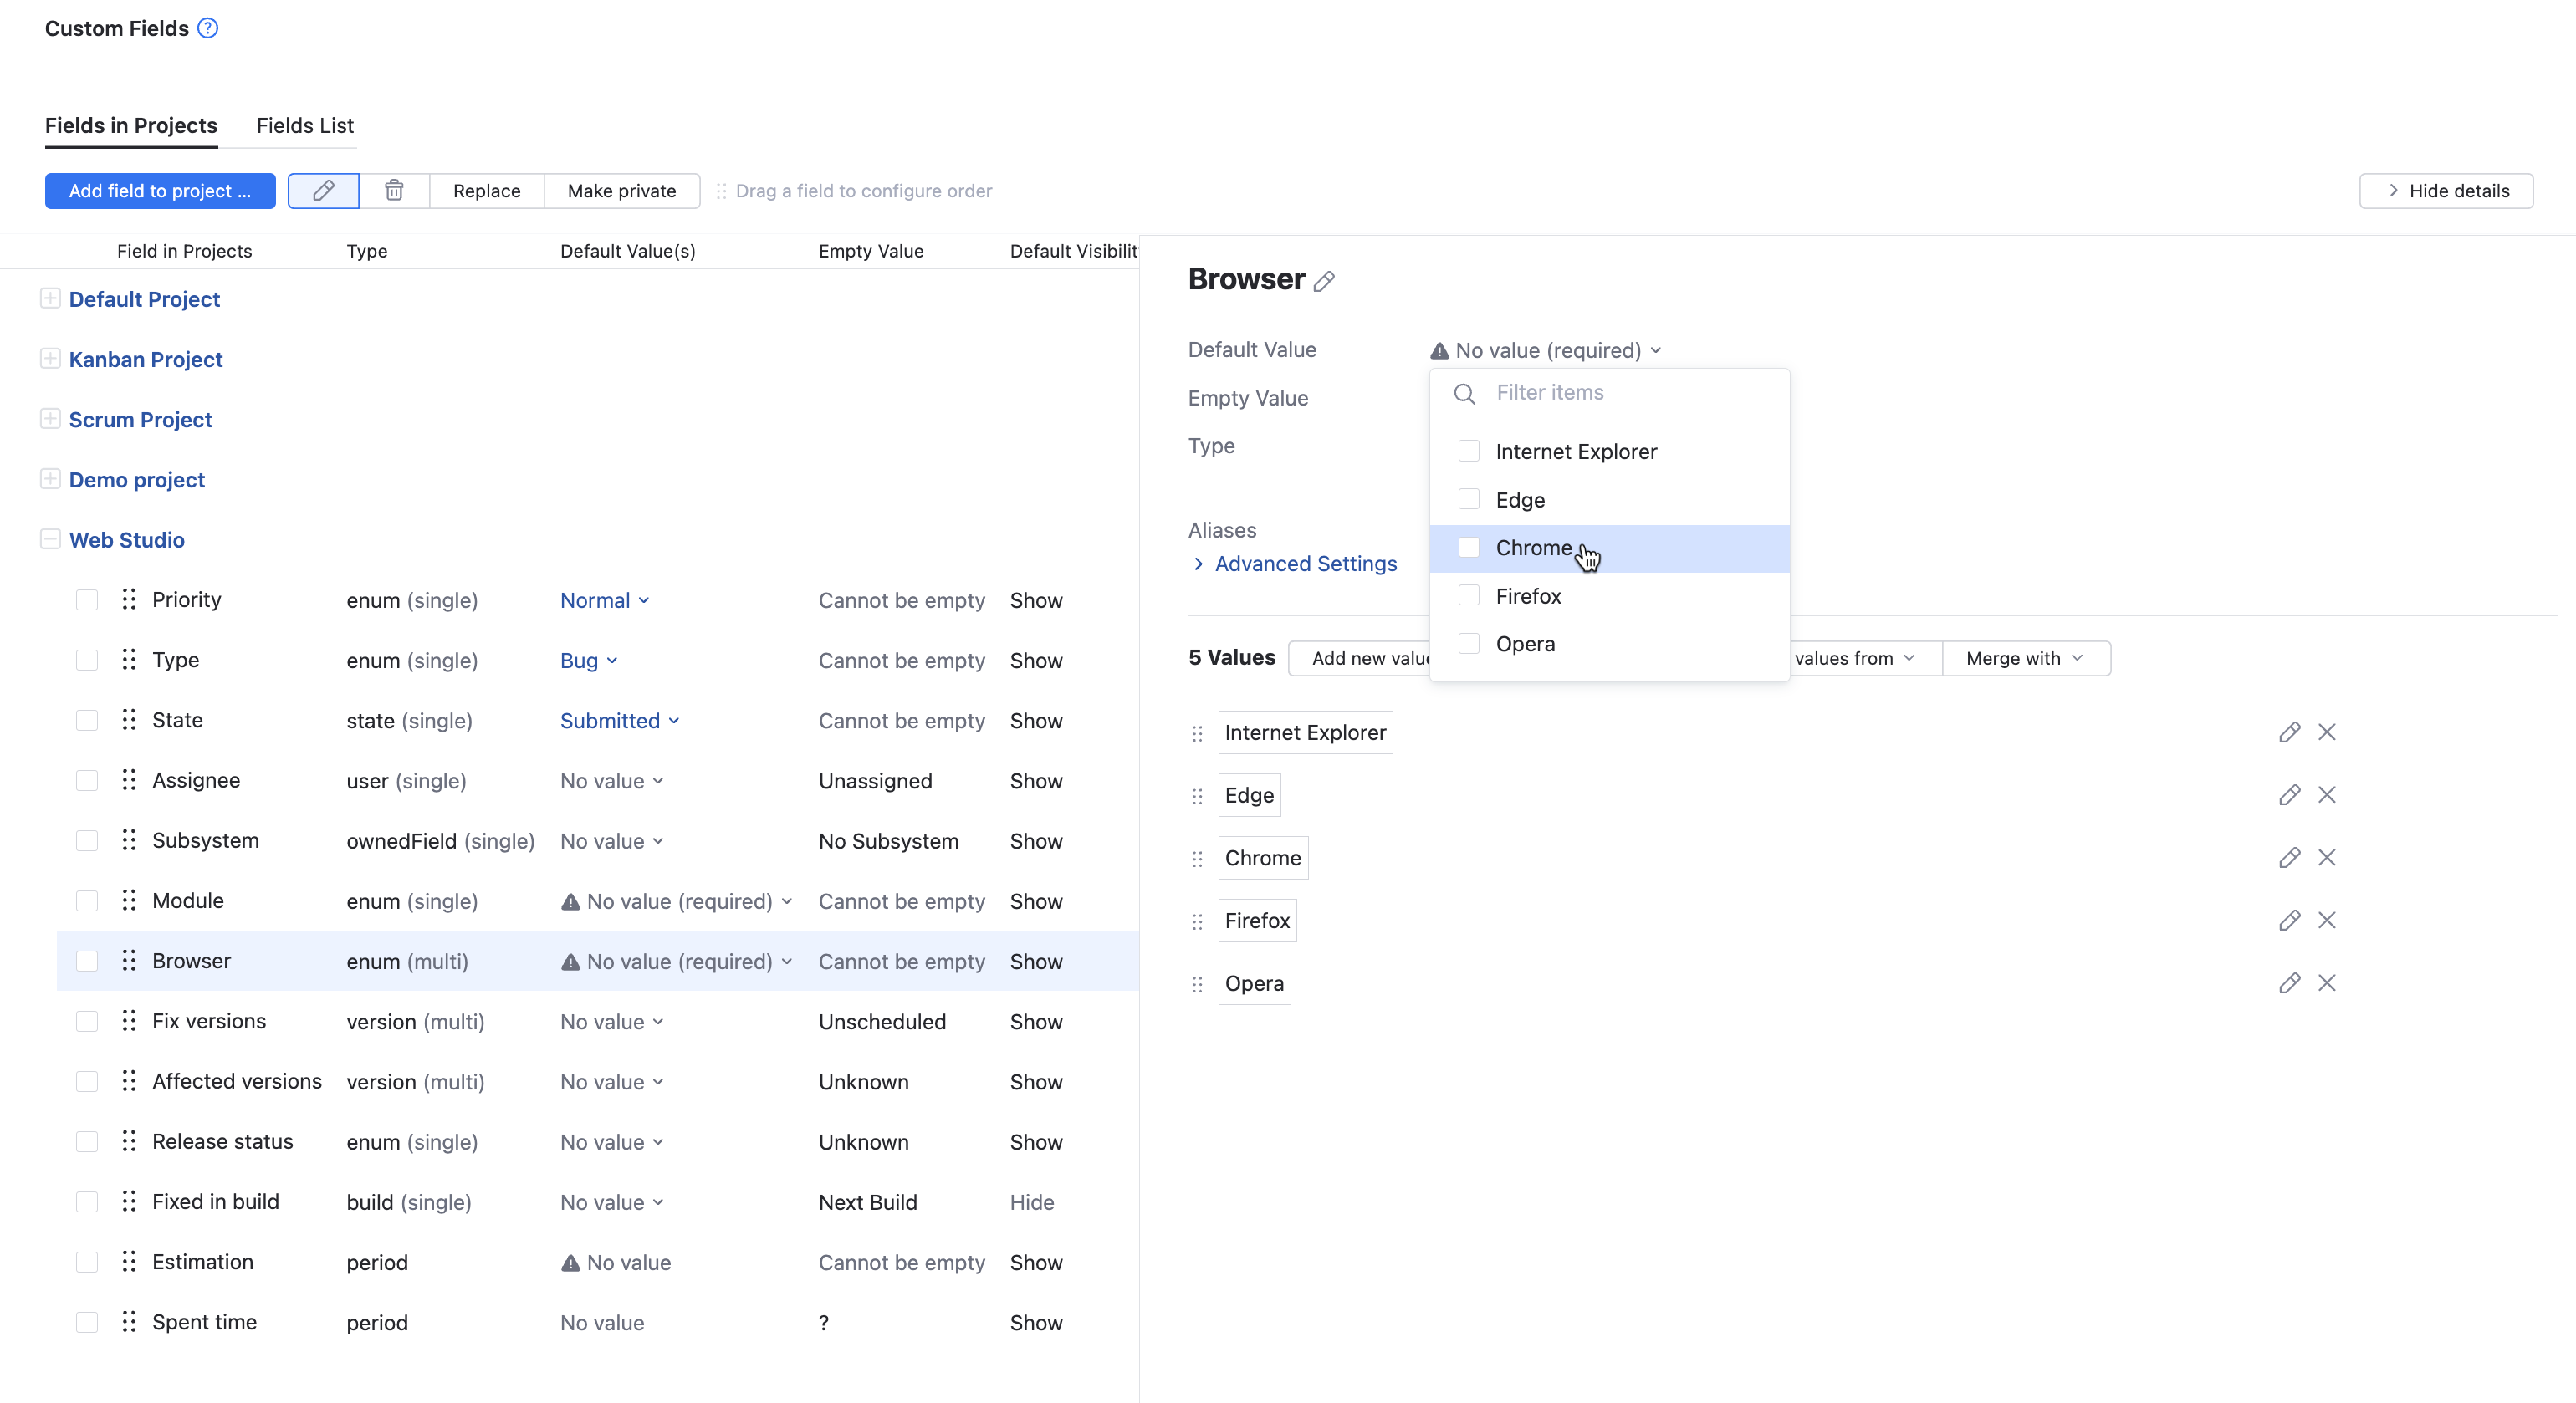The height and width of the screenshot is (1403, 2576).
Task: Open the Submitted state dropdown
Action: (x=620, y=720)
